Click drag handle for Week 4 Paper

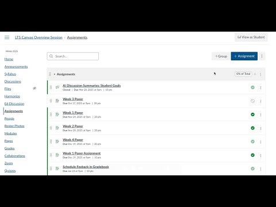coord(51,141)
